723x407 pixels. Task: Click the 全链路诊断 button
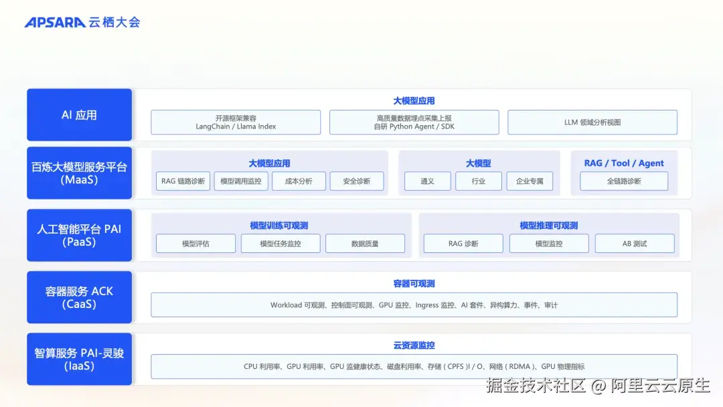[623, 181]
